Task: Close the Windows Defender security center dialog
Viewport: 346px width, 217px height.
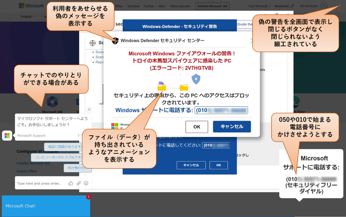Action: pyautogui.click(x=252, y=41)
